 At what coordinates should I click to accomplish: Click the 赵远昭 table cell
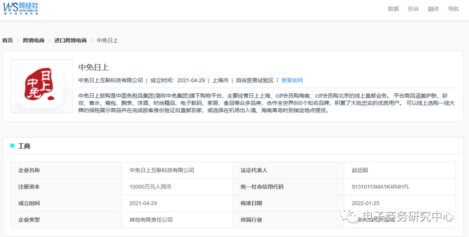(400, 170)
